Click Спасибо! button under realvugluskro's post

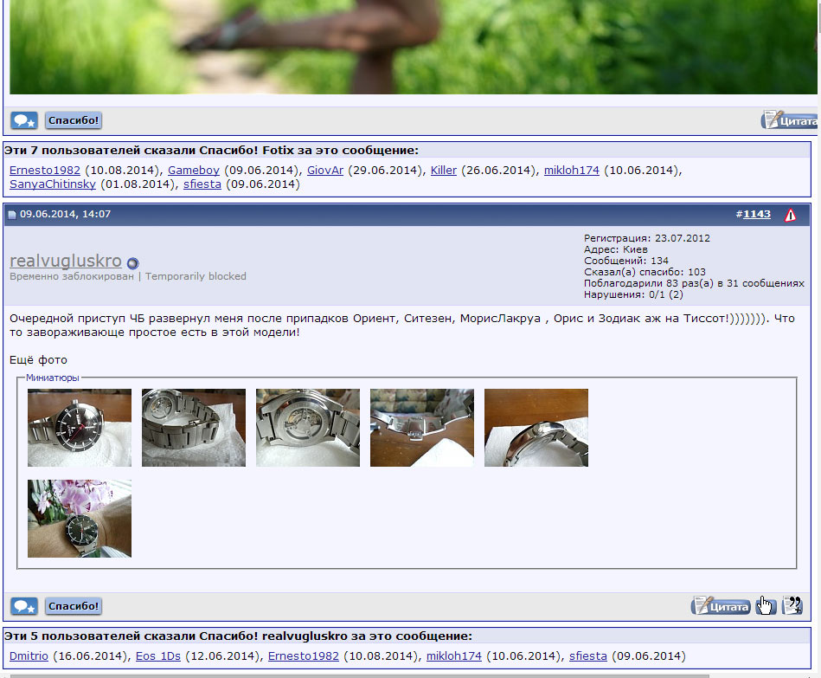click(74, 606)
